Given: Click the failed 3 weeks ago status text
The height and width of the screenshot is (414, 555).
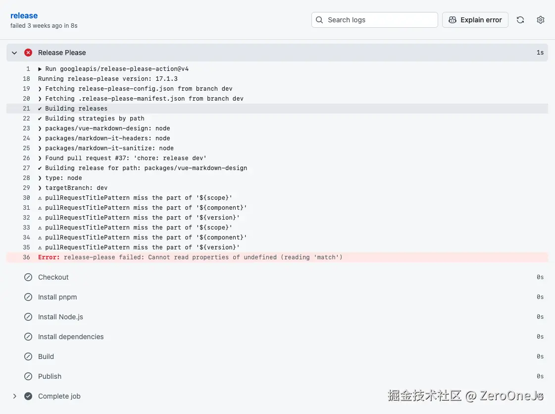Looking at the screenshot, I should (44, 25).
